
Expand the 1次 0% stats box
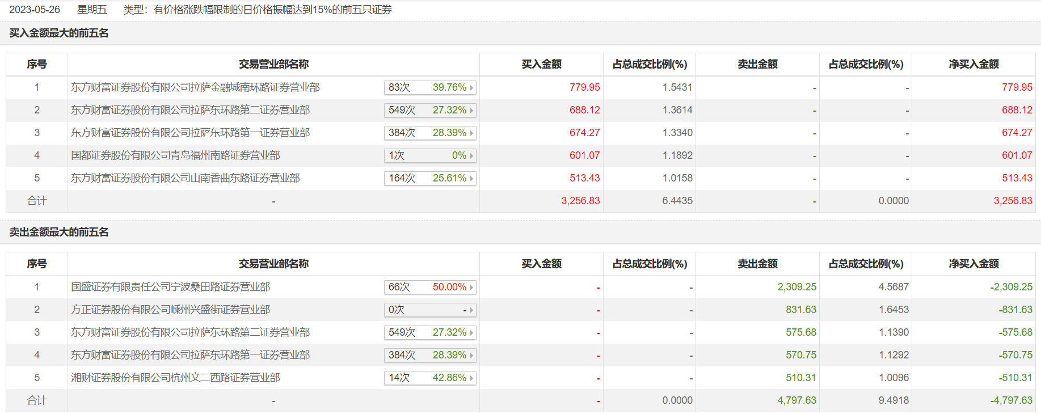click(430, 155)
